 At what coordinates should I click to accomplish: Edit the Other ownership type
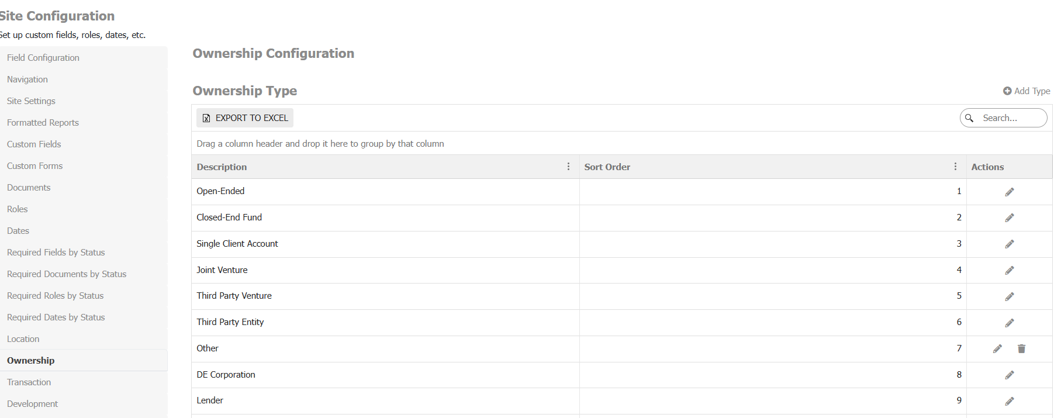(997, 349)
